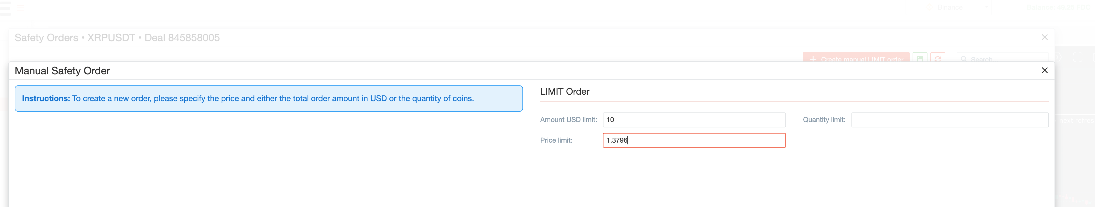Click the Price limit input field

tap(694, 141)
